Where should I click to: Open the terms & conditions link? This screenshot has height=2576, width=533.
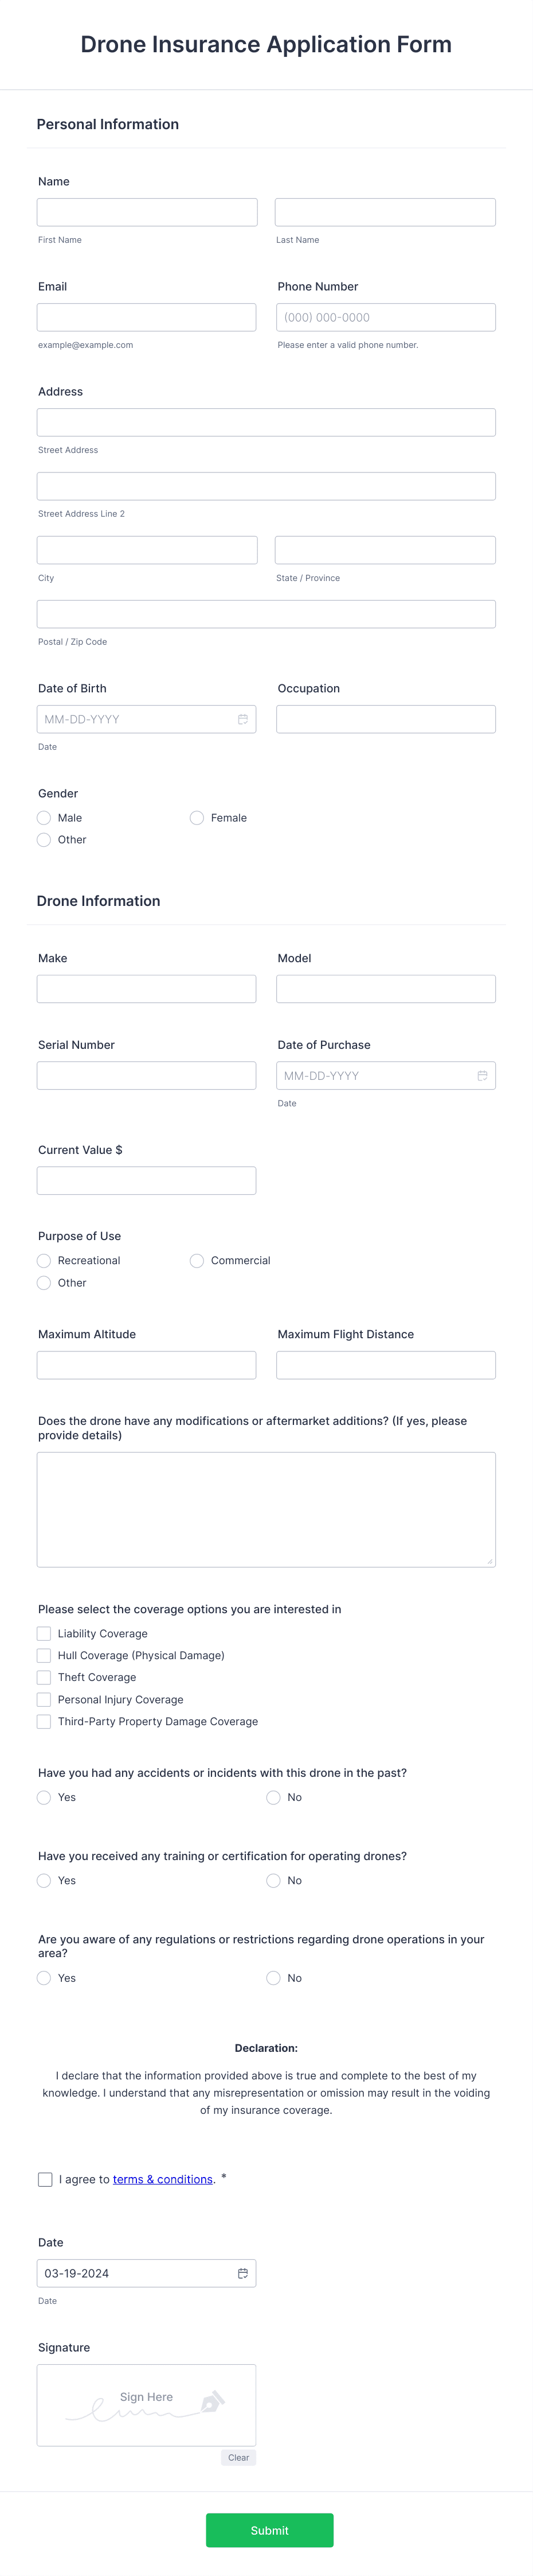163,2179
